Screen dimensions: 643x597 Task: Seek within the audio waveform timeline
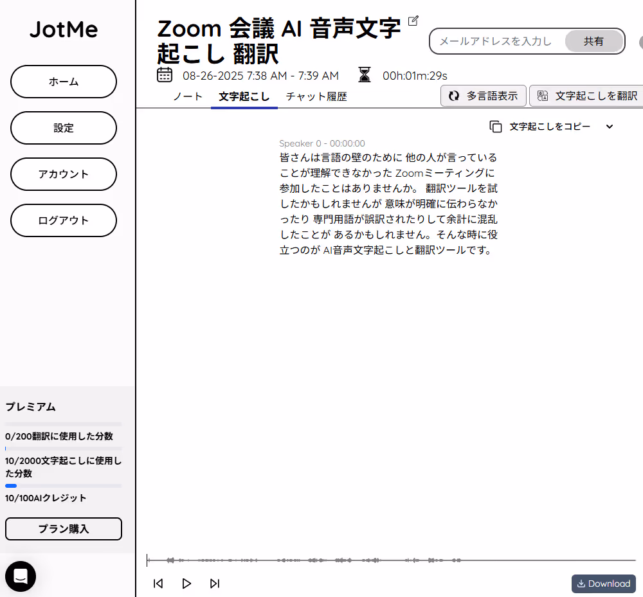(391, 560)
